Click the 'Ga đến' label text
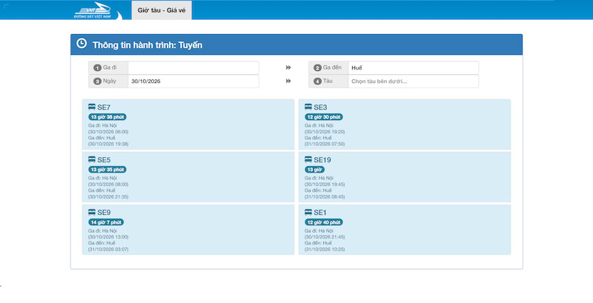 [x=332, y=67]
